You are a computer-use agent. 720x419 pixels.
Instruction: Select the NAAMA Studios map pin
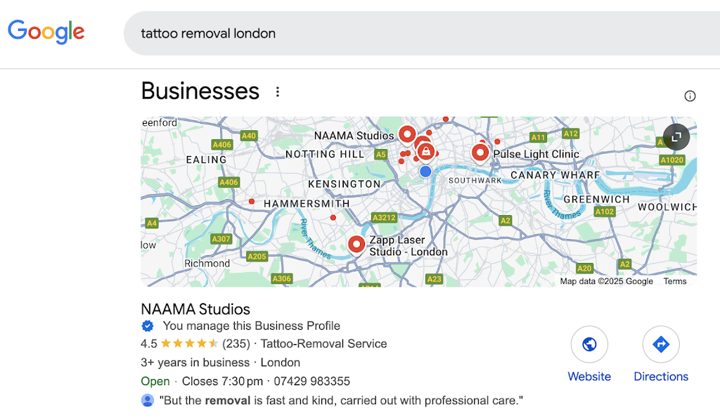click(x=407, y=134)
